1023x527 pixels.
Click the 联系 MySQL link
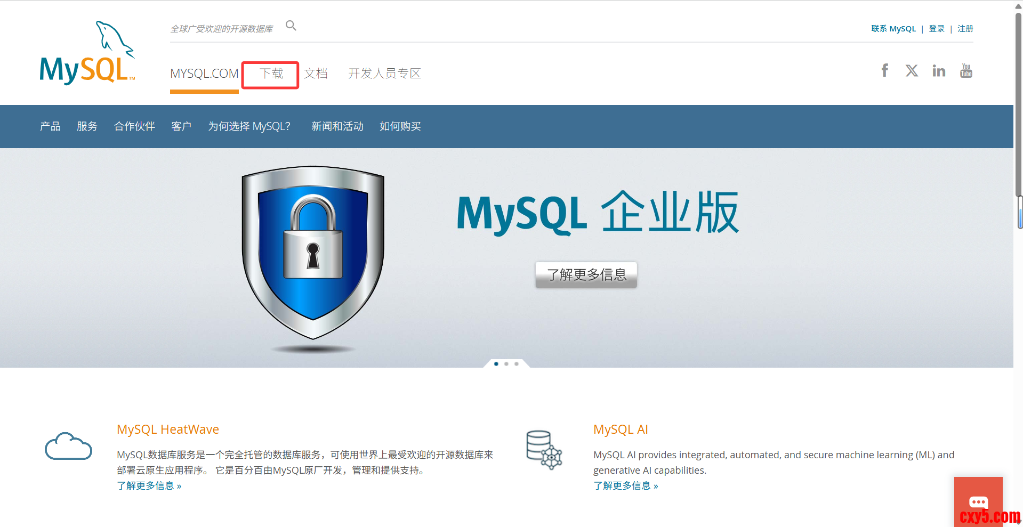pos(893,29)
